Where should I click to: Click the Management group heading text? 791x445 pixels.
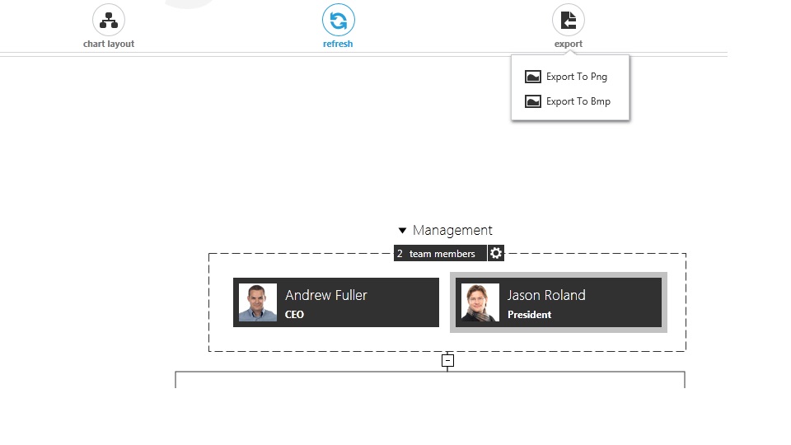[452, 231]
